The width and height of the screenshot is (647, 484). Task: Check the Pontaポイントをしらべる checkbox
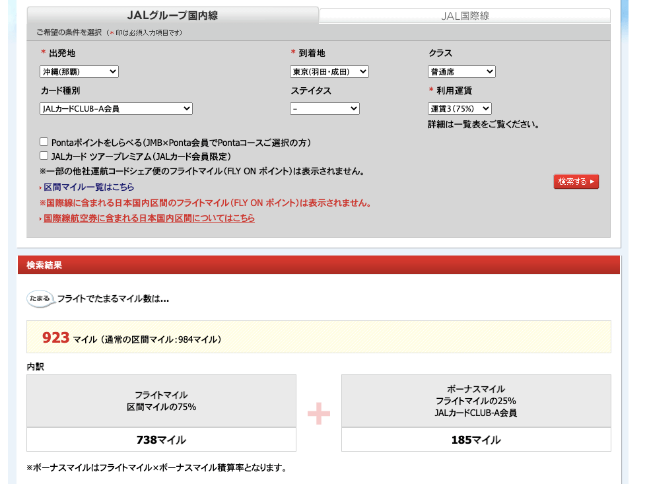coord(44,142)
